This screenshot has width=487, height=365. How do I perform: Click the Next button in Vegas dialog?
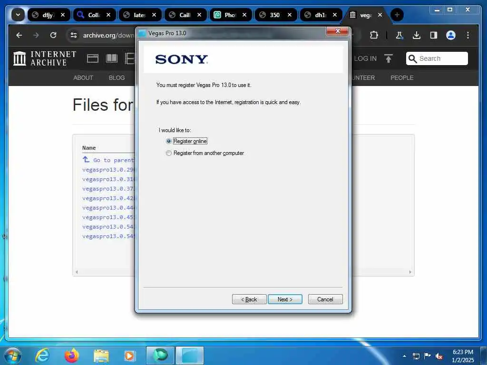pyautogui.click(x=285, y=299)
